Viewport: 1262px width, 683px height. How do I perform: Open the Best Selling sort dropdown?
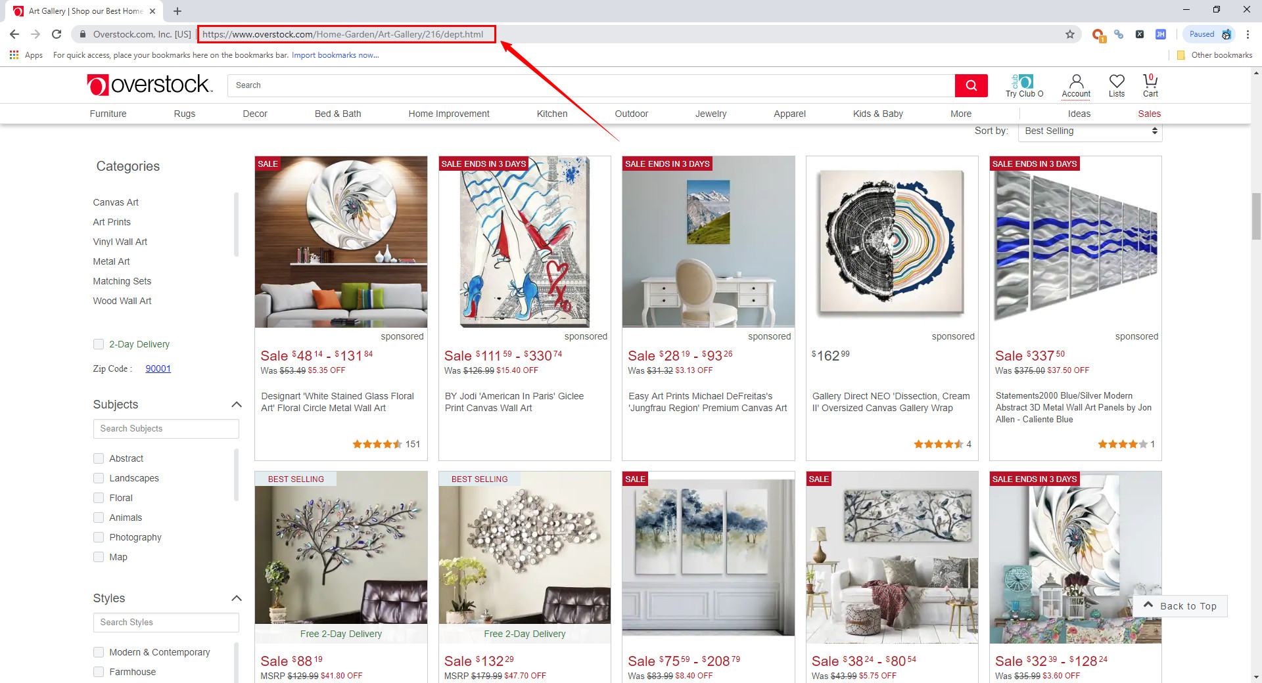[x=1088, y=131]
